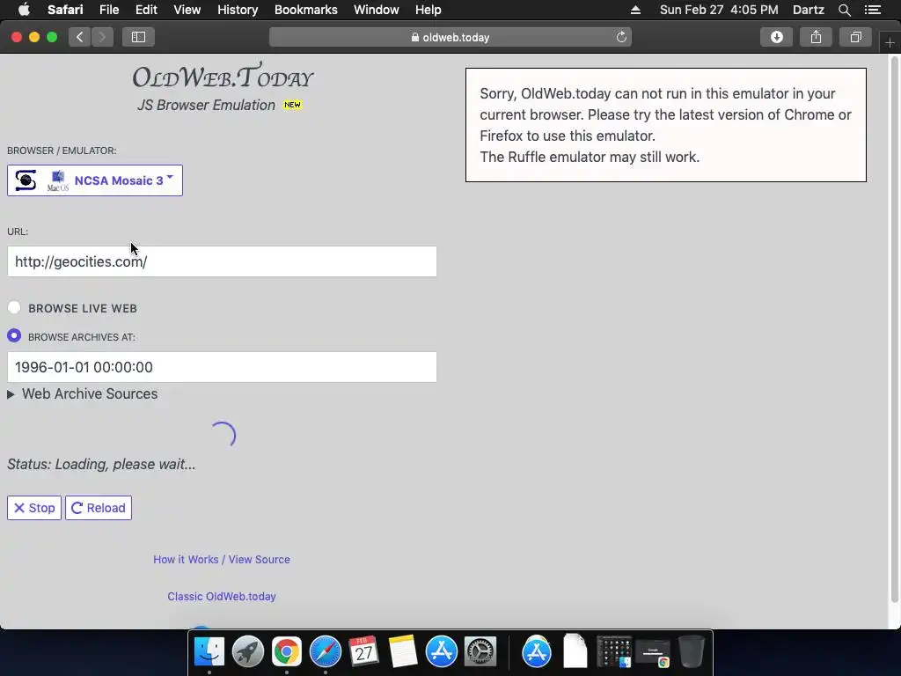
Task: Click the oldweb.today address bar
Action: click(450, 37)
